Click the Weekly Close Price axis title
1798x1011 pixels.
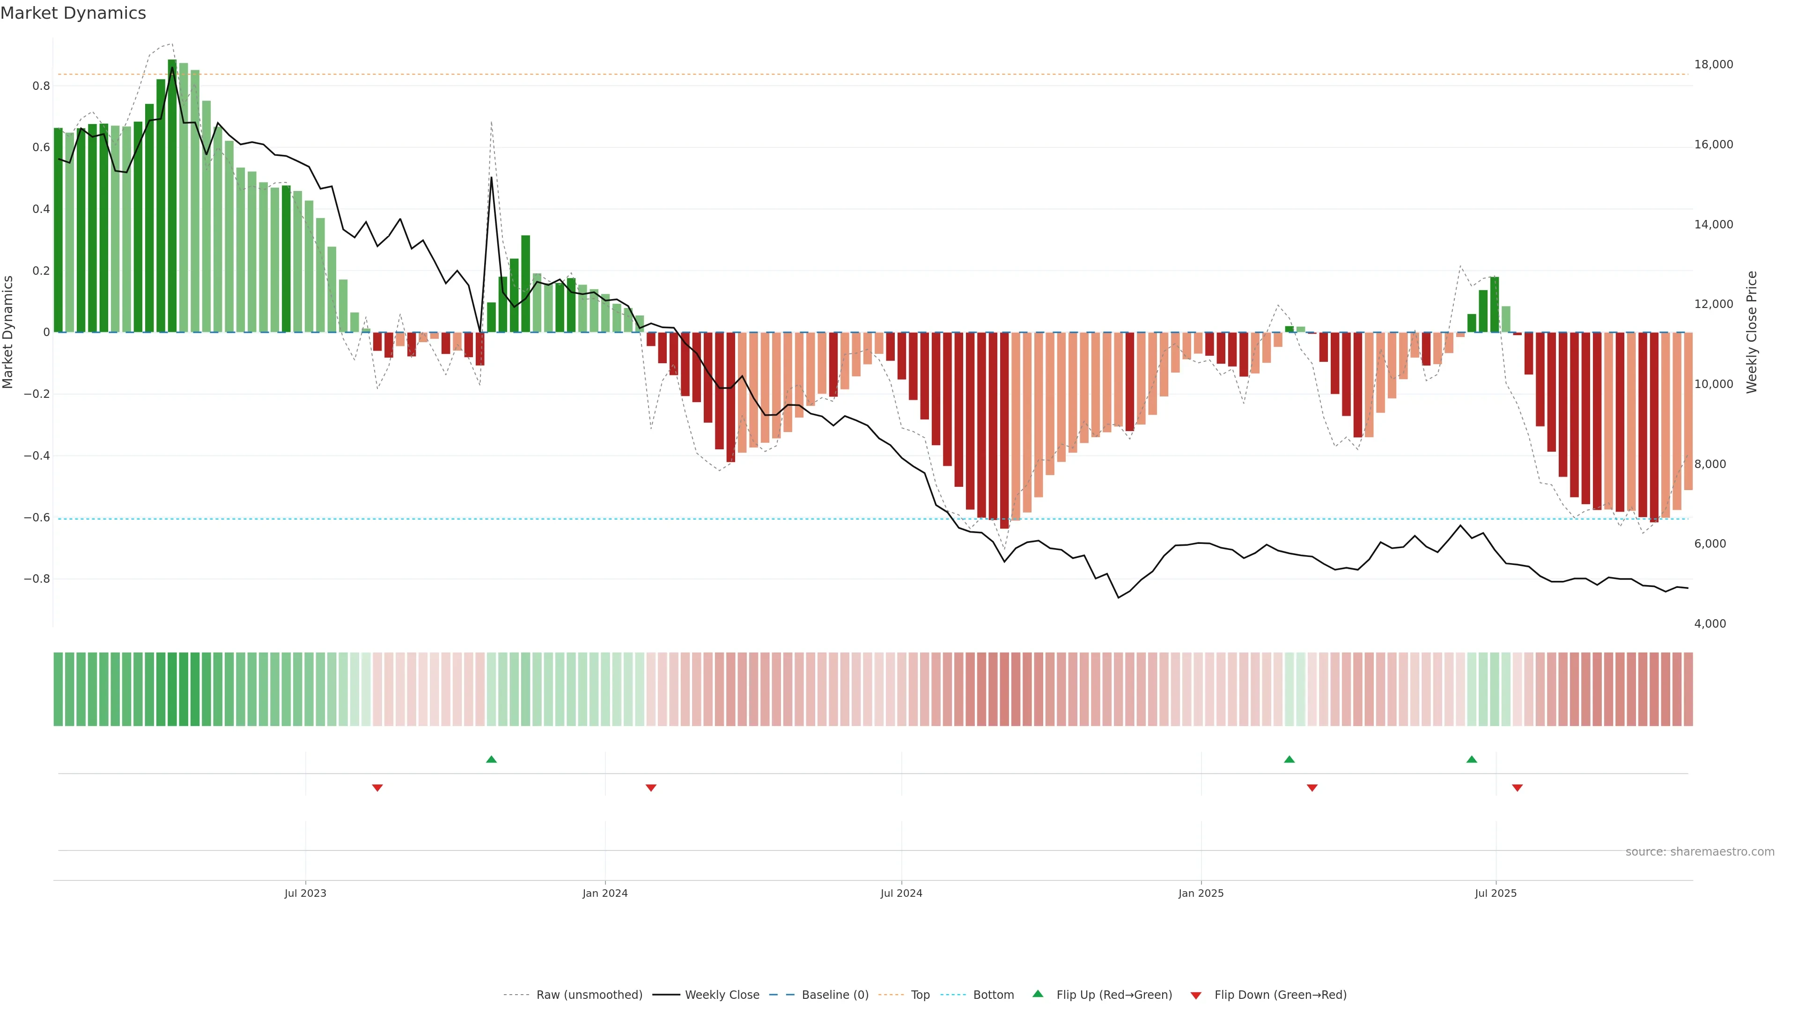(x=1751, y=332)
